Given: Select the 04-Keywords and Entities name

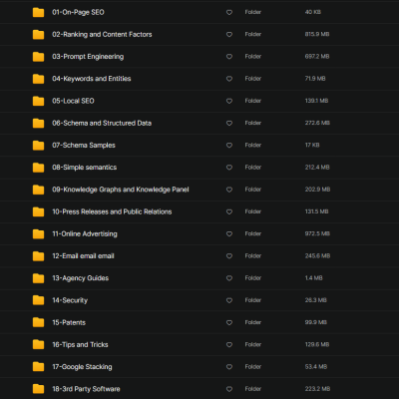Looking at the screenshot, I should (x=92, y=79).
